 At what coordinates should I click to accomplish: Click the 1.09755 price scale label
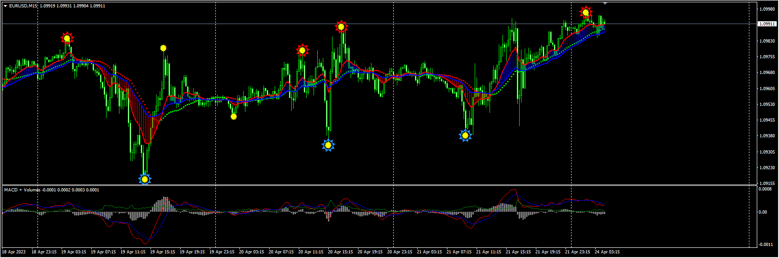click(767, 57)
